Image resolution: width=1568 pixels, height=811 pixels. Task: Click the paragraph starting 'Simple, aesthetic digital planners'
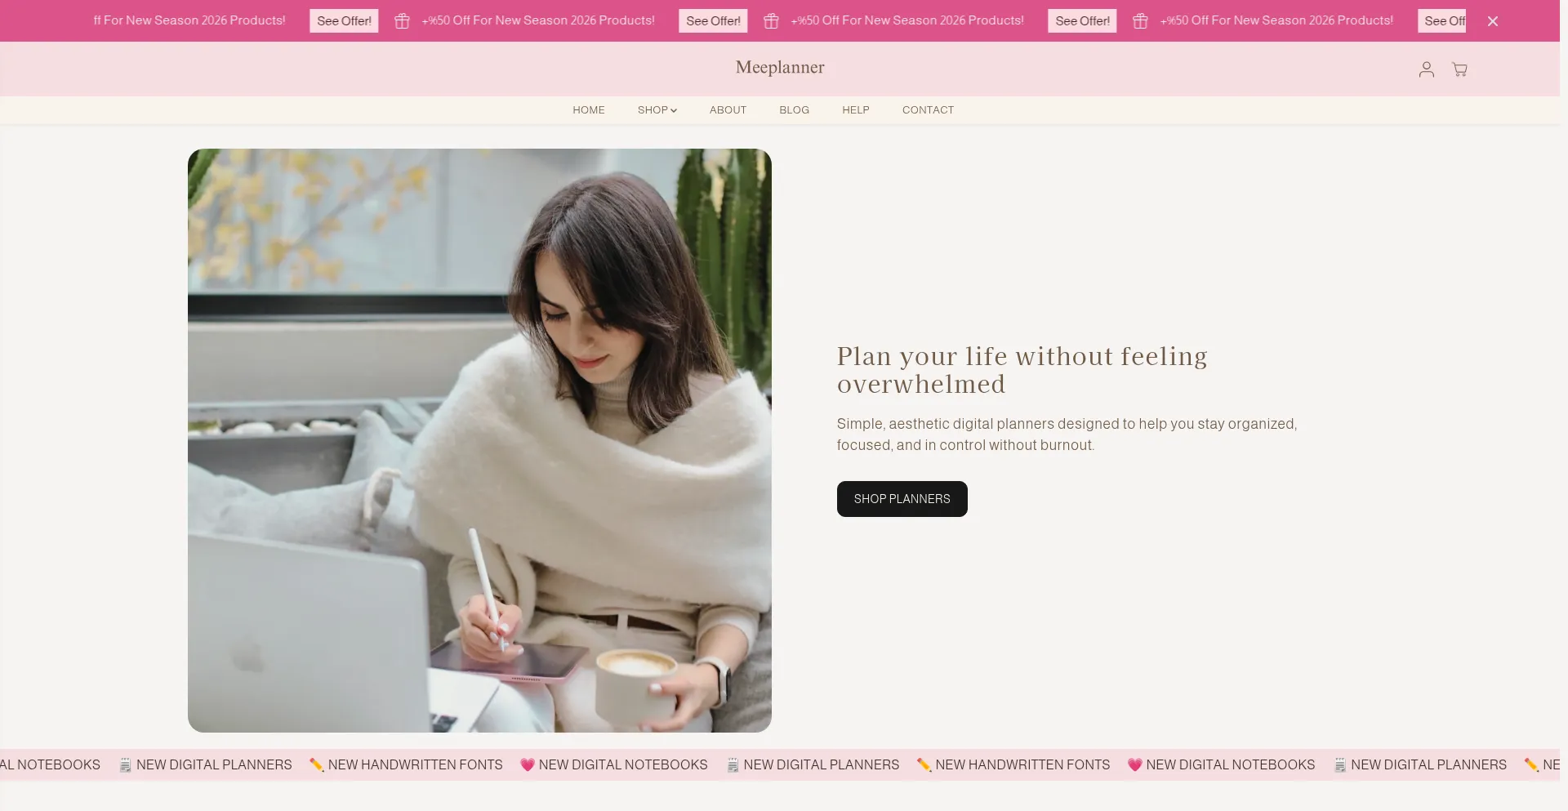point(1067,434)
